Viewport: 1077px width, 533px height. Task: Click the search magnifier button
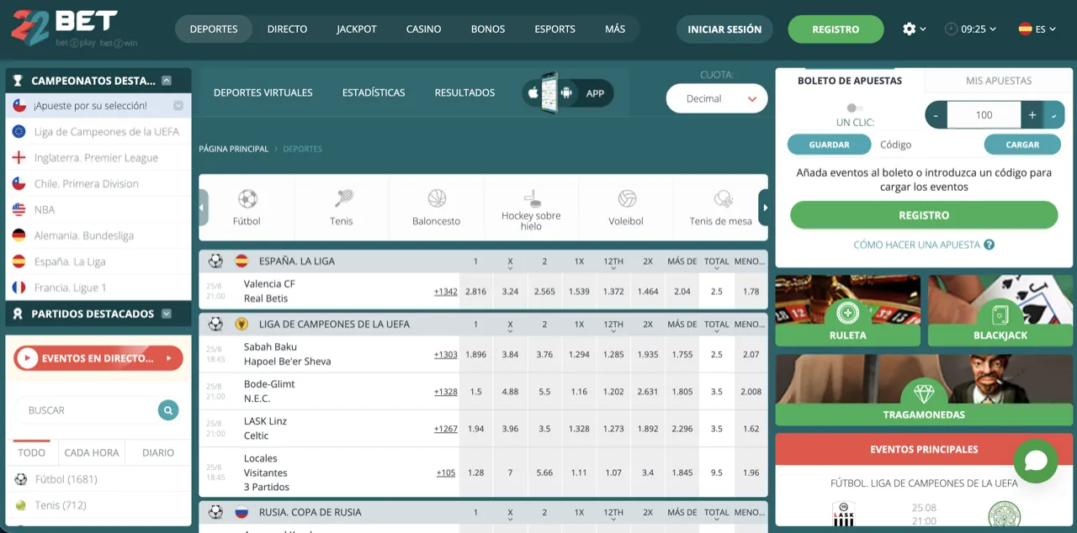point(168,410)
